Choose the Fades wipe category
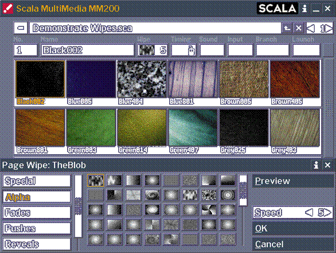The width and height of the screenshot is (336, 253). [x=37, y=212]
